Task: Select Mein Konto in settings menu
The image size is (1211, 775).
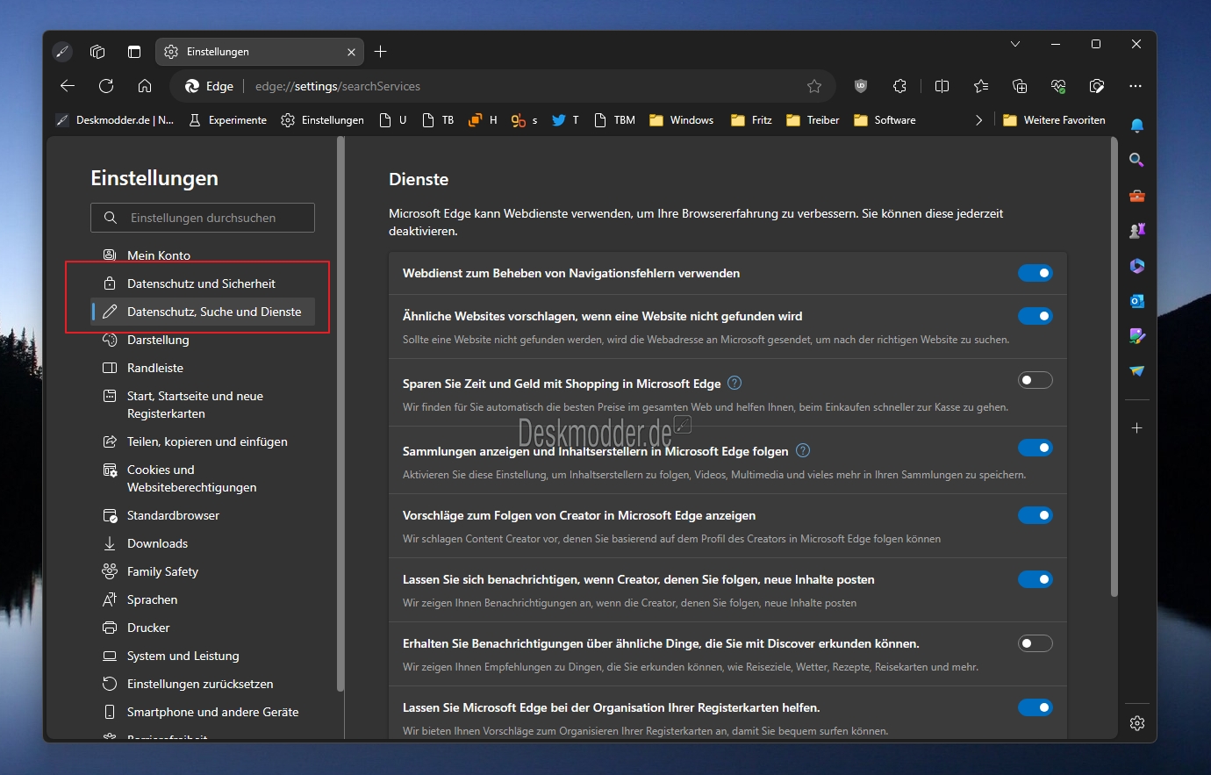Action: pyautogui.click(x=203, y=255)
